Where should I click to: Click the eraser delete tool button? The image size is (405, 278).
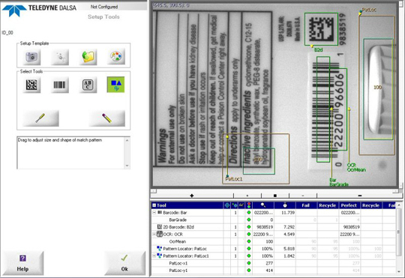[x=107, y=118]
